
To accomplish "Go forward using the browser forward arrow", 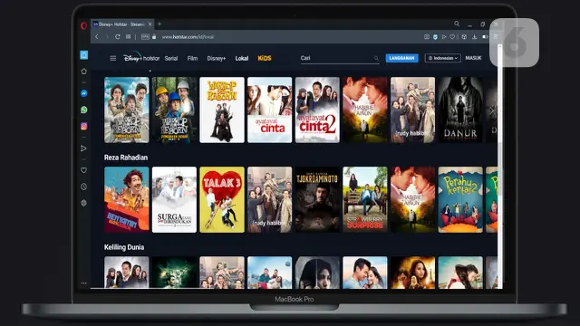I will 107,36.
